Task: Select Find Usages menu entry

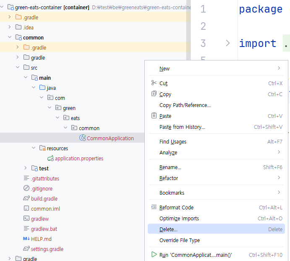Action: tap(216, 141)
